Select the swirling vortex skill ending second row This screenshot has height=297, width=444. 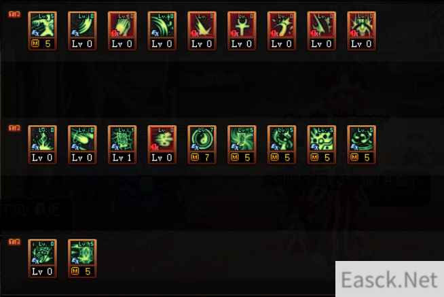coord(362,145)
